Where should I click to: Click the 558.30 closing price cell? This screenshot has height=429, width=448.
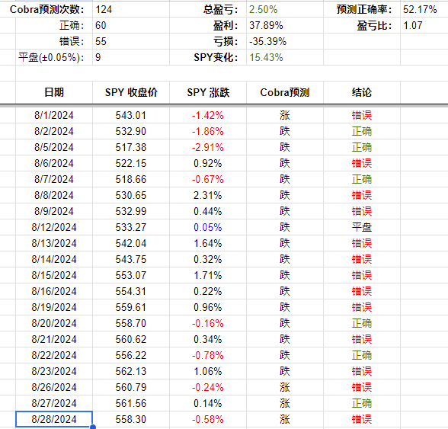click(x=131, y=419)
